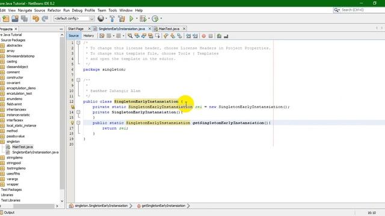The height and width of the screenshot is (216, 385).
Task: Click getSingletonEarlyInstansiation breadcrumb
Action: pos(164,206)
